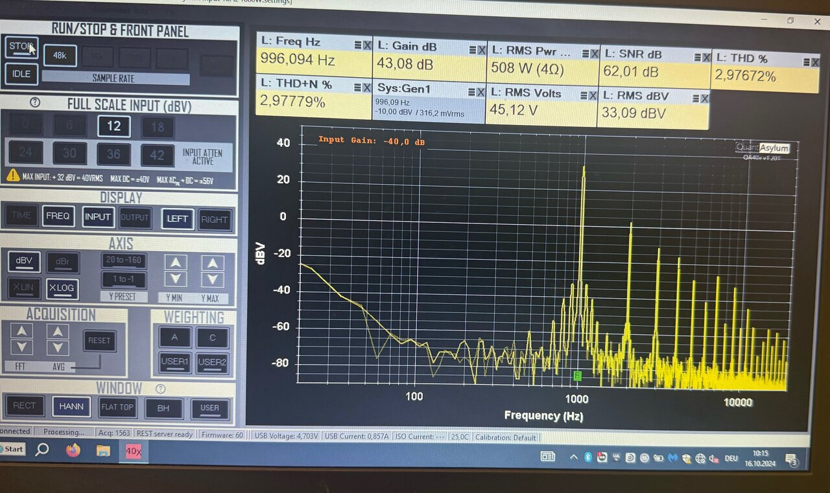830x493 pixels.
Task: Select the RECT window
Action: 25,406
